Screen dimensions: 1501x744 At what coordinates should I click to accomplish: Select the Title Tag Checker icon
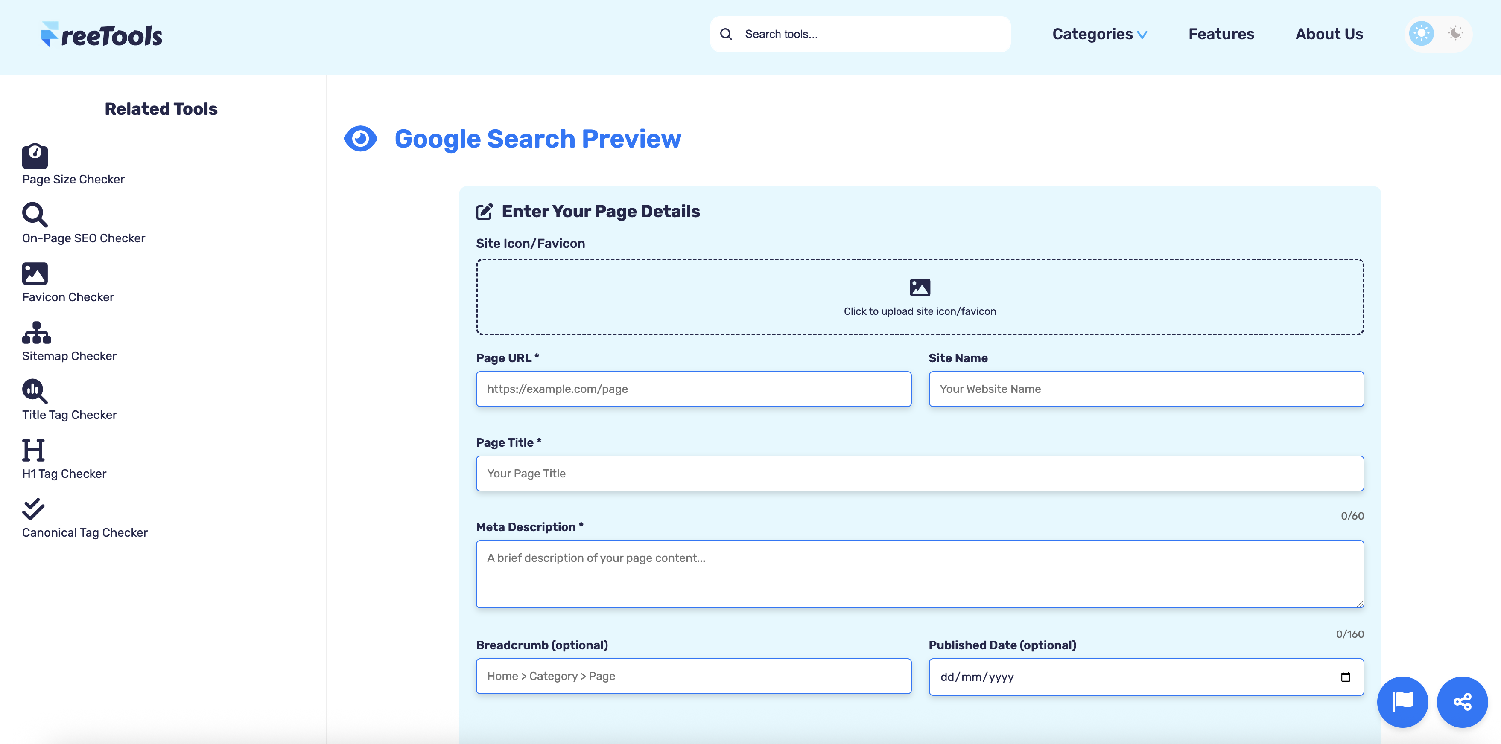coord(35,391)
